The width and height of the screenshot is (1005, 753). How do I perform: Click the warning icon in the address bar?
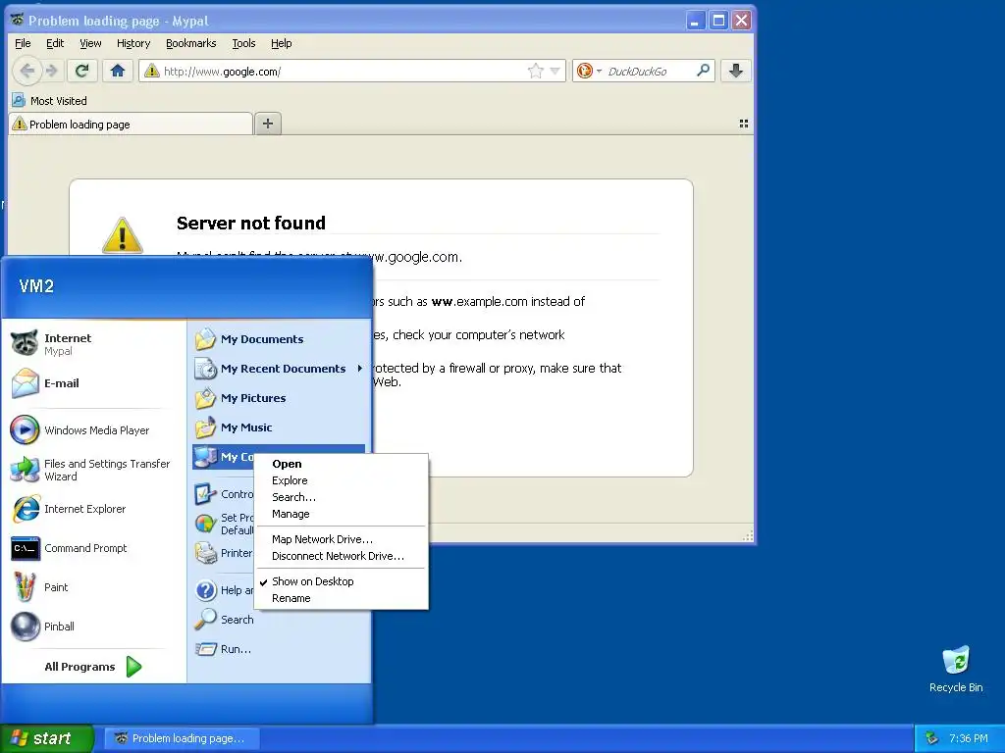click(151, 71)
